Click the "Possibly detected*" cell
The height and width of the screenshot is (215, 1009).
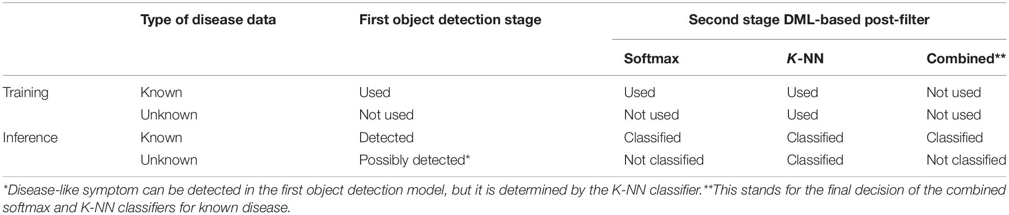[414, 160]
